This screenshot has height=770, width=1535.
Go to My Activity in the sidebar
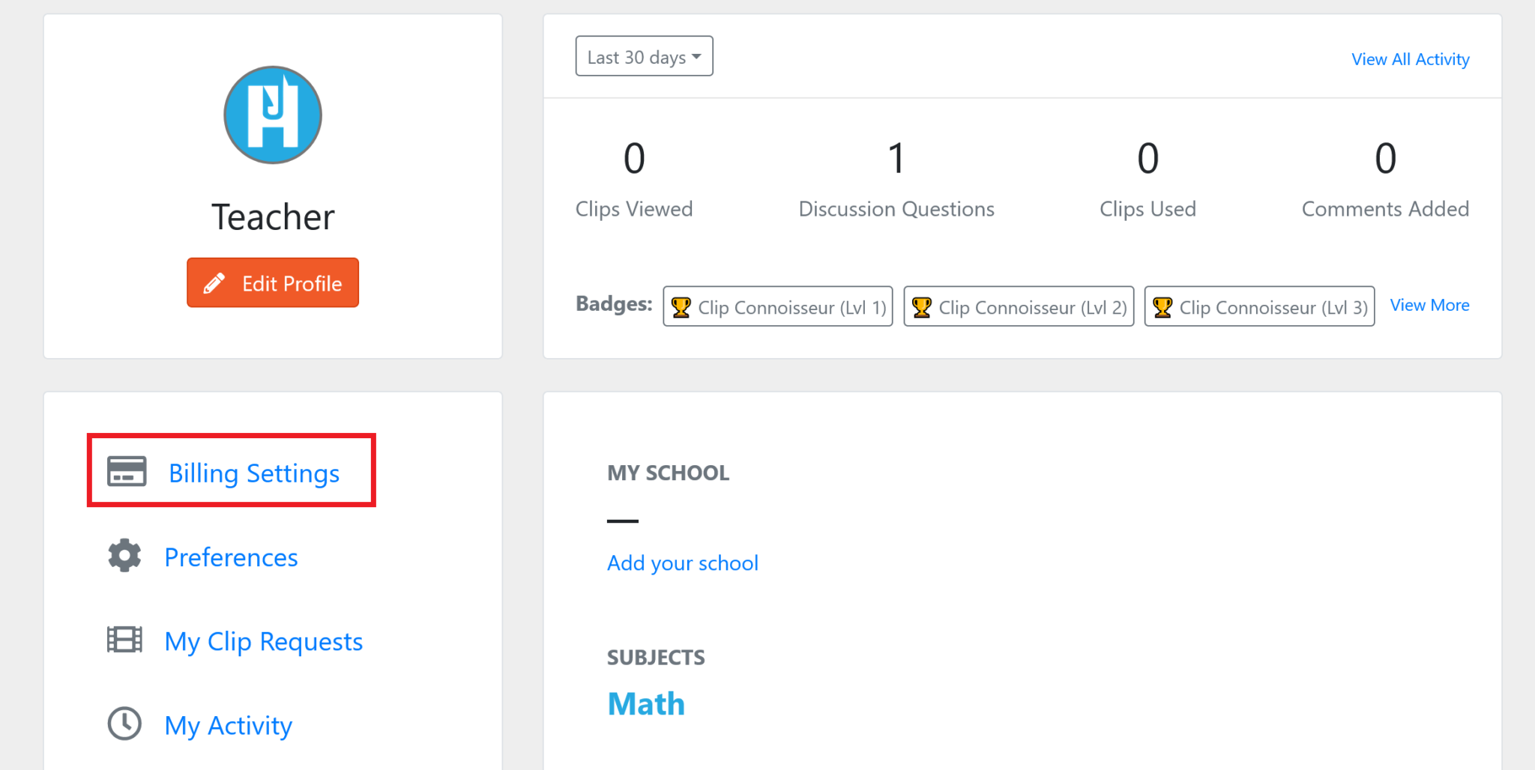pos(229,724)
